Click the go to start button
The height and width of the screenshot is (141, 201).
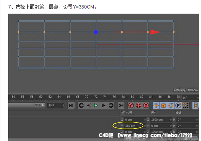(x=71, y=105)
